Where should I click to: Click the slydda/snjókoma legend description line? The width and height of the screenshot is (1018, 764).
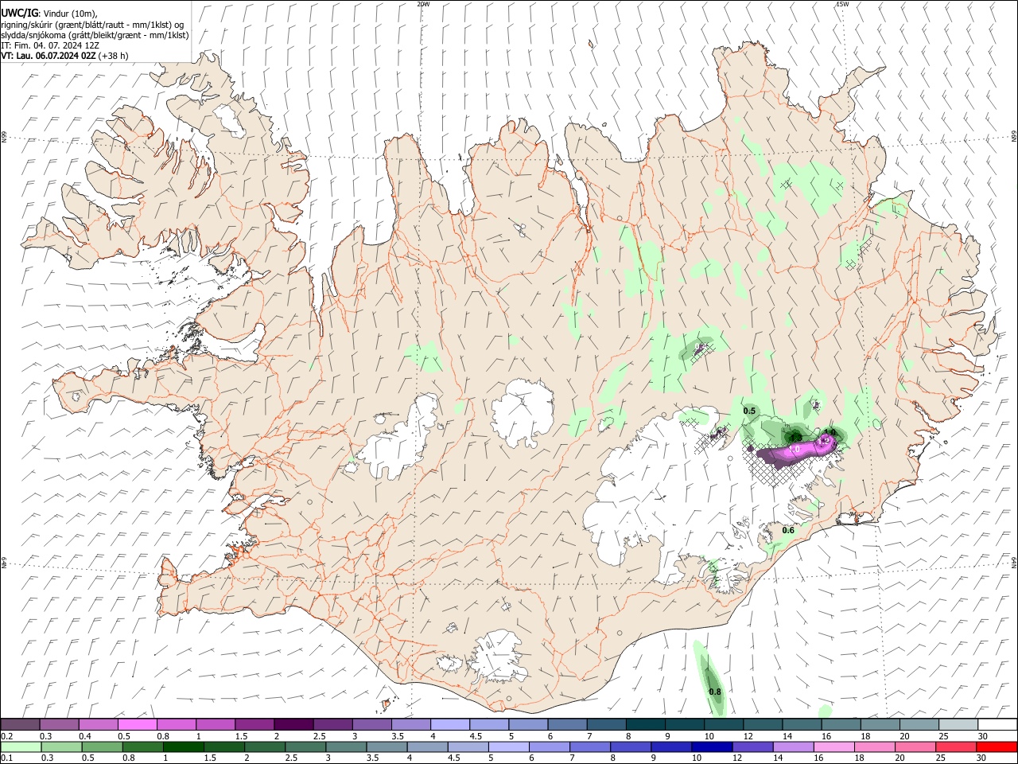(x=95, y=35)
